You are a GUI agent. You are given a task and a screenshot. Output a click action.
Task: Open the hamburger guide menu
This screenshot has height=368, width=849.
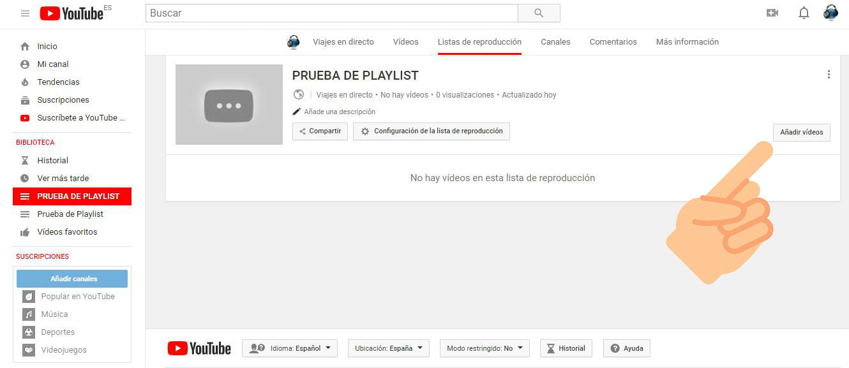point(25,13)
